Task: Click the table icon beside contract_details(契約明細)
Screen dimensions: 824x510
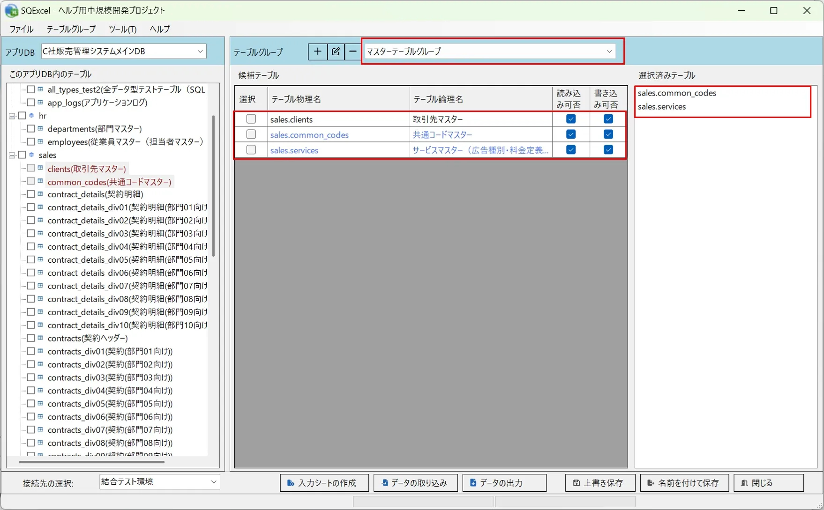Action: pos(40,194)
